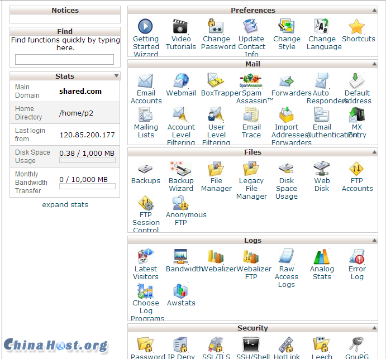Click the Security section header
The image size is (386, 359).
pyautogui.click(x=252, y=328)
